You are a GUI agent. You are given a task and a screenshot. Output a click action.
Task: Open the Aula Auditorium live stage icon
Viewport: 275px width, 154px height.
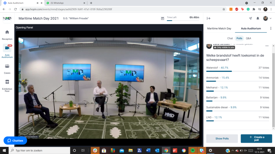pyautogui.click(x=7, y=48)
